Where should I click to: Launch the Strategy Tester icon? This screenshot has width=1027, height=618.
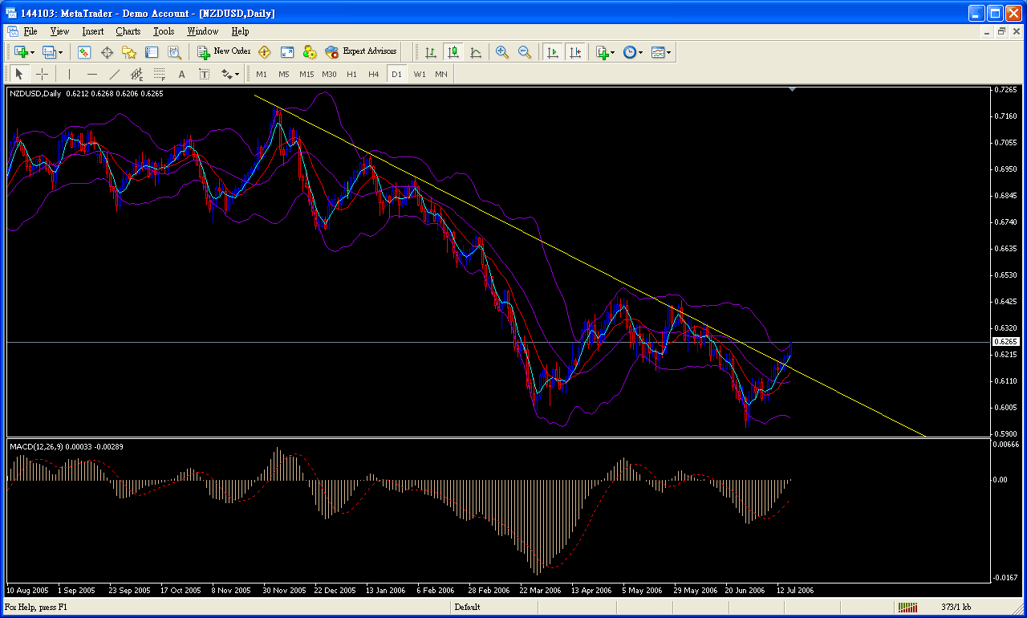(x=174, y=52)
